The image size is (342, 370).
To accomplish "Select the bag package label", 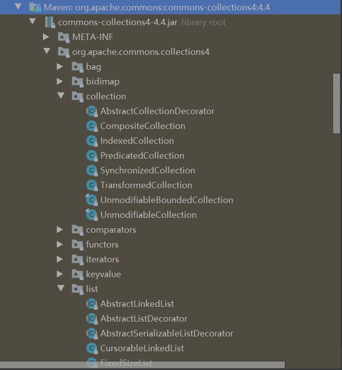I will coord(93,67).
